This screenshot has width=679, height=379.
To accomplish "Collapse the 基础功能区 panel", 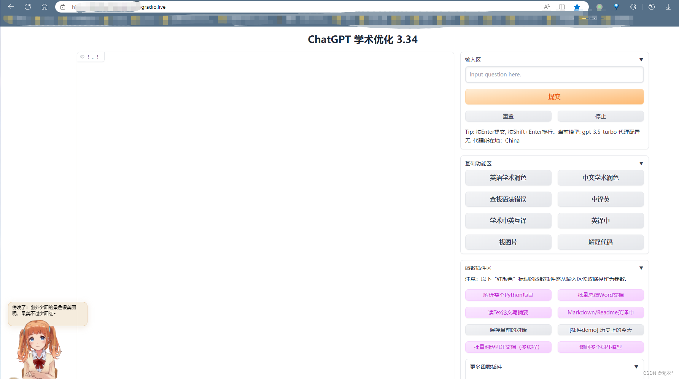I will pyautogui.click(x=641, y=163).
